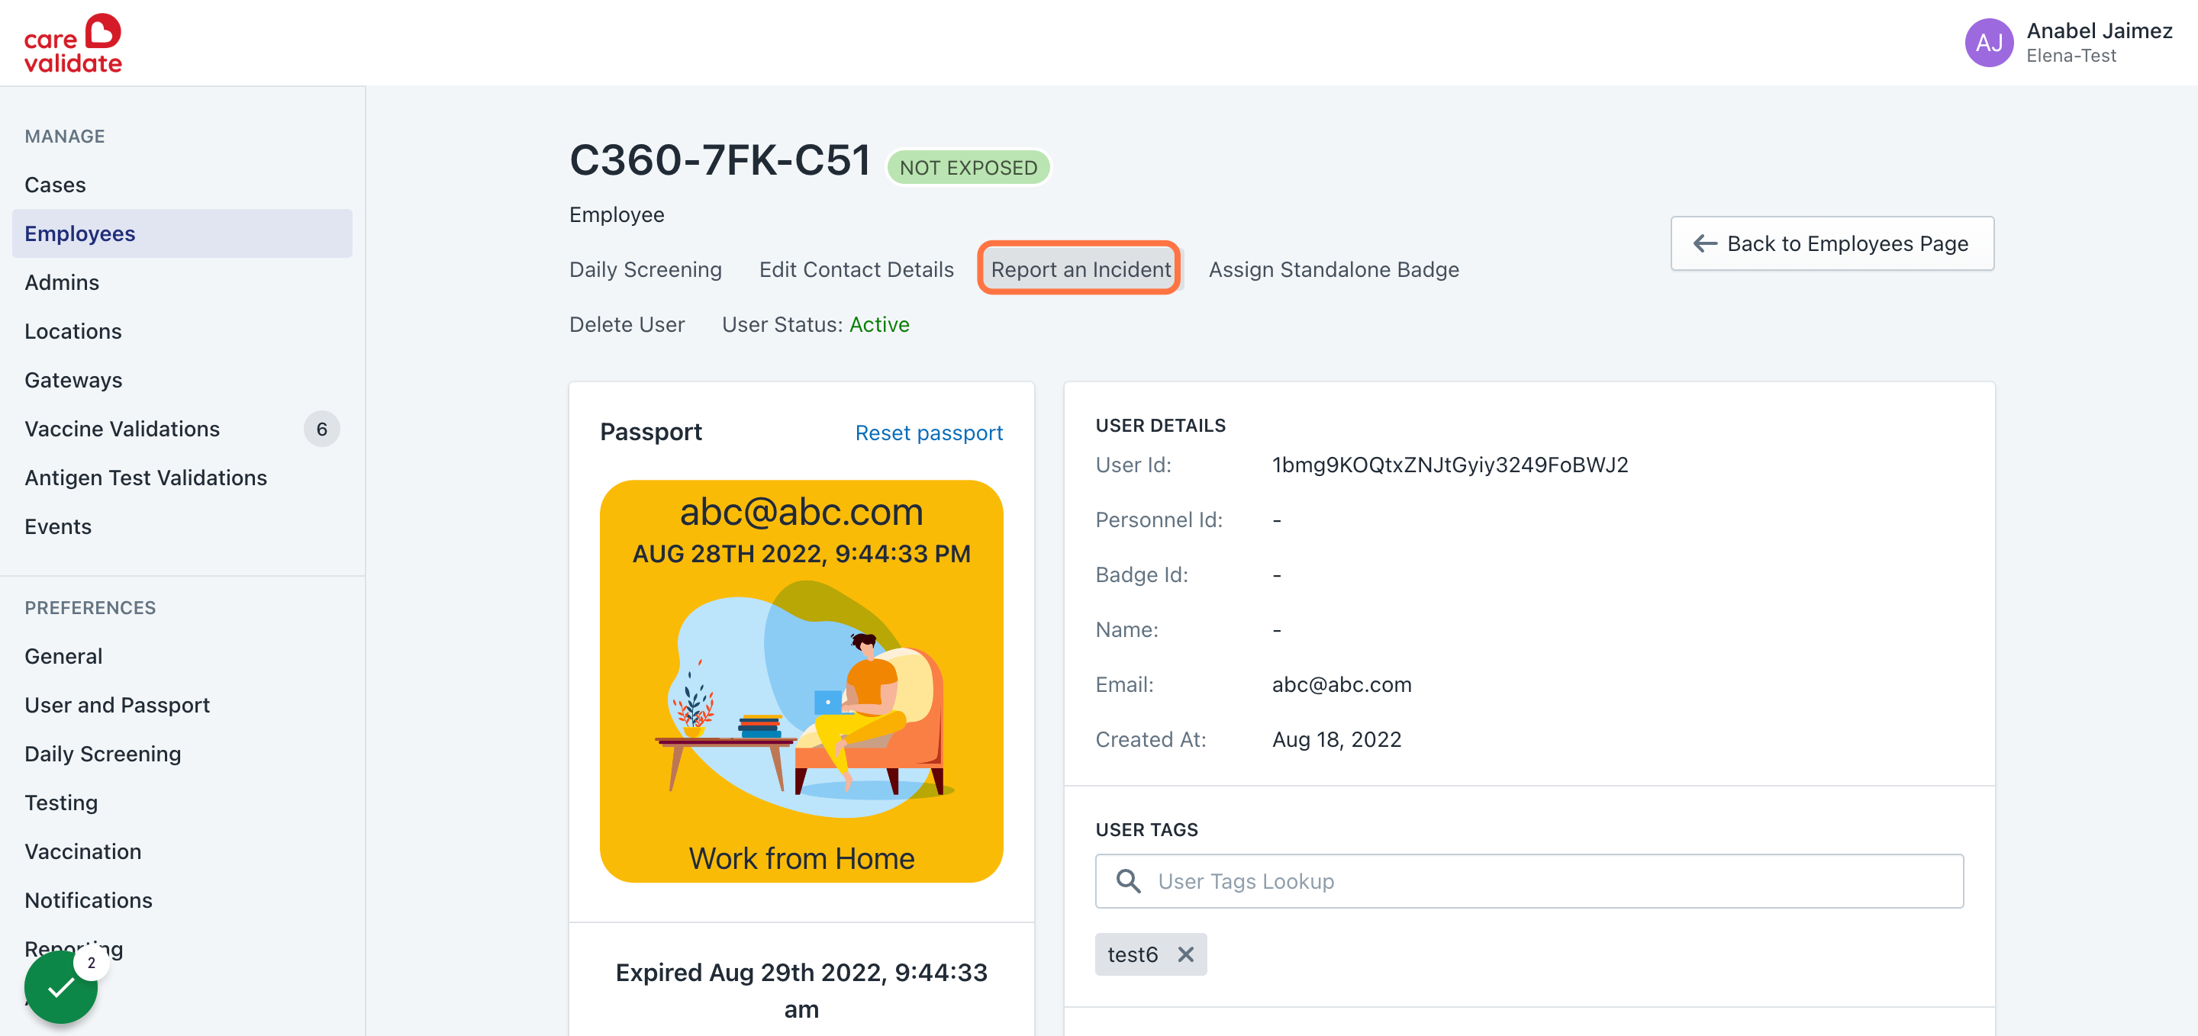
Task: Click the search icon in User Tags Lookup
Action: [x=1128, y=881]
